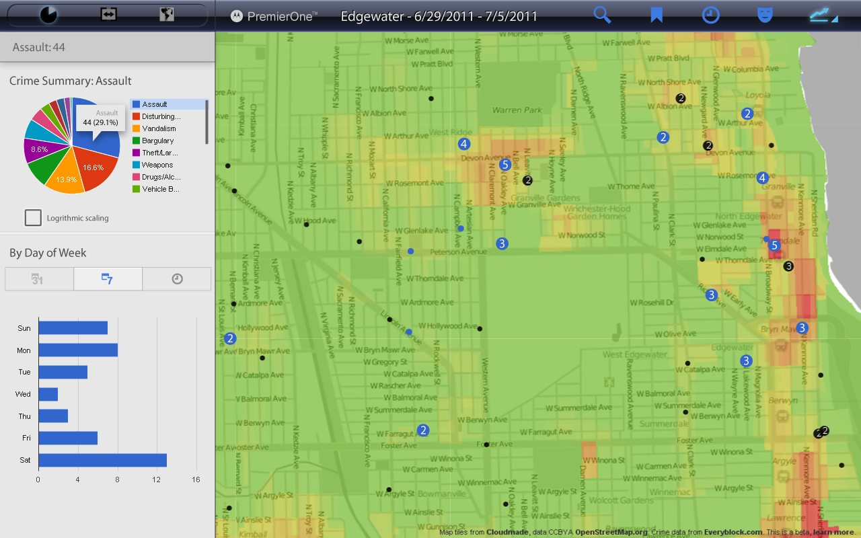Open the OpenStreetMap.org link
861x538 pixels.
click(611, 532)
